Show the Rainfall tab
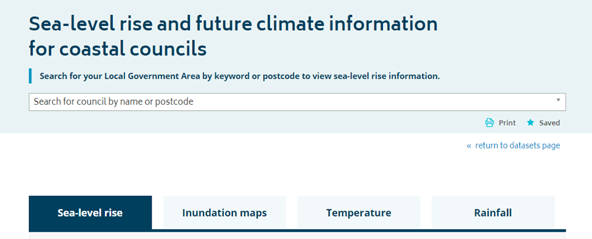The height and width of the screenshot is (239, 592). tap(493, 213)
